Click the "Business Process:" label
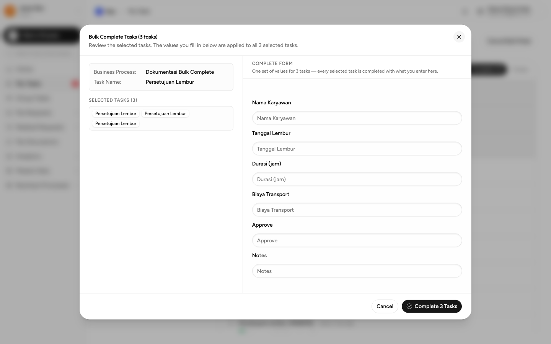This screenshot has width=551, height=344. 115,72
